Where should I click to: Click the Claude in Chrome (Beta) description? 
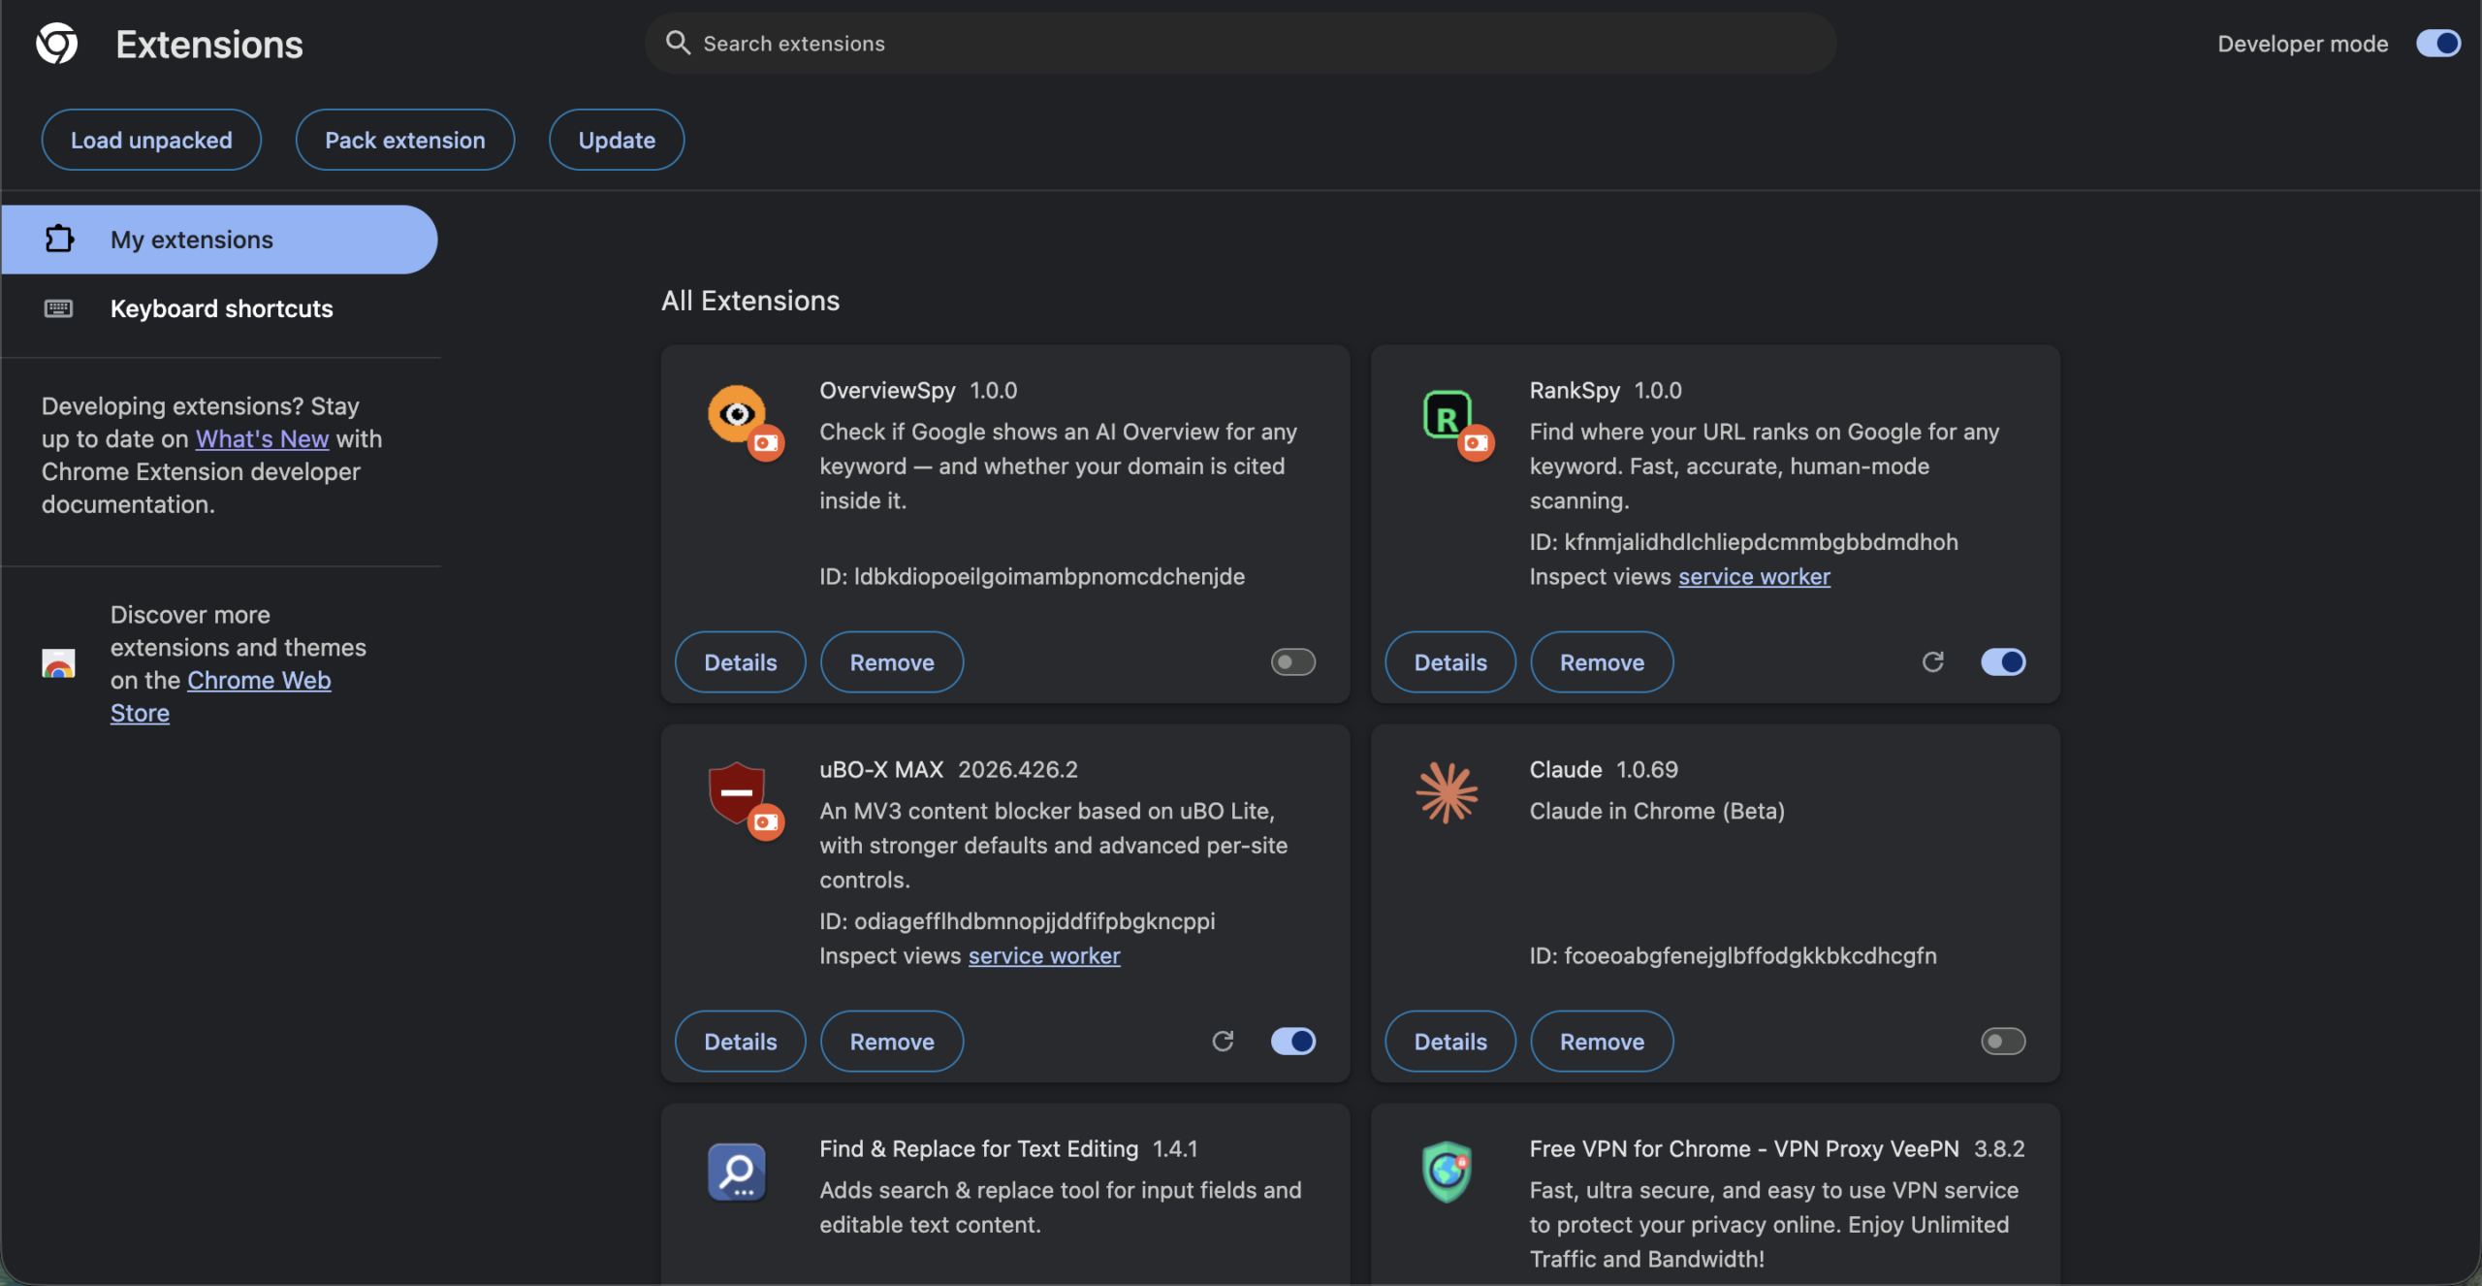[1657, 811]
